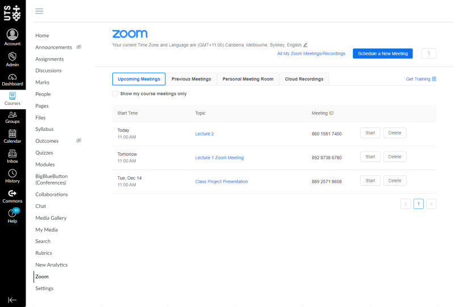The width and height of the screenshot is (468, 307).
Task: Open the Commons icon
Action: tap(12, 194)
